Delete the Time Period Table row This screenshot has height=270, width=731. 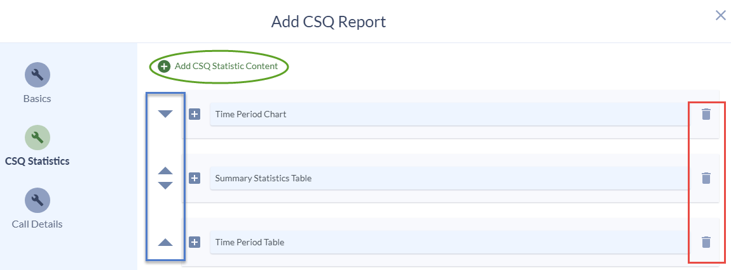[706, 242]
